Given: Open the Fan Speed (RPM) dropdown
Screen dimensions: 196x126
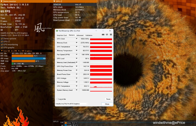Looking at the screenshot, I should tap(76, 55).
